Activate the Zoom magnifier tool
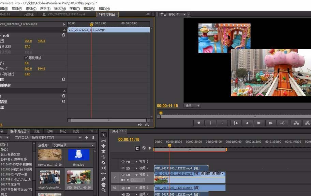 [x=104, y=190]
